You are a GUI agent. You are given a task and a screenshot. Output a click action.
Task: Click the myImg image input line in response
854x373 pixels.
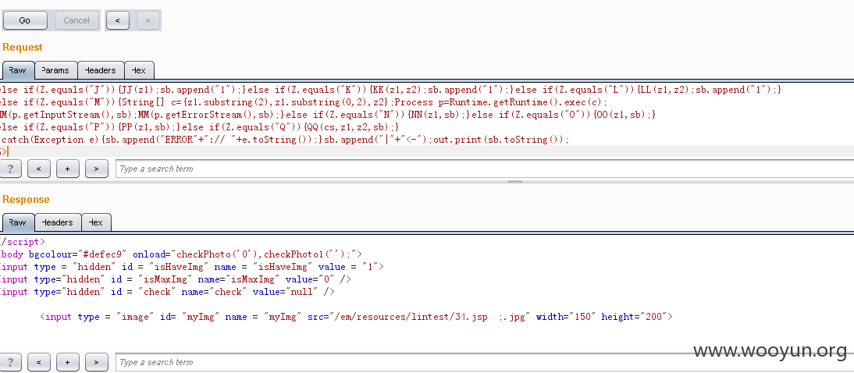pos(357,317)
